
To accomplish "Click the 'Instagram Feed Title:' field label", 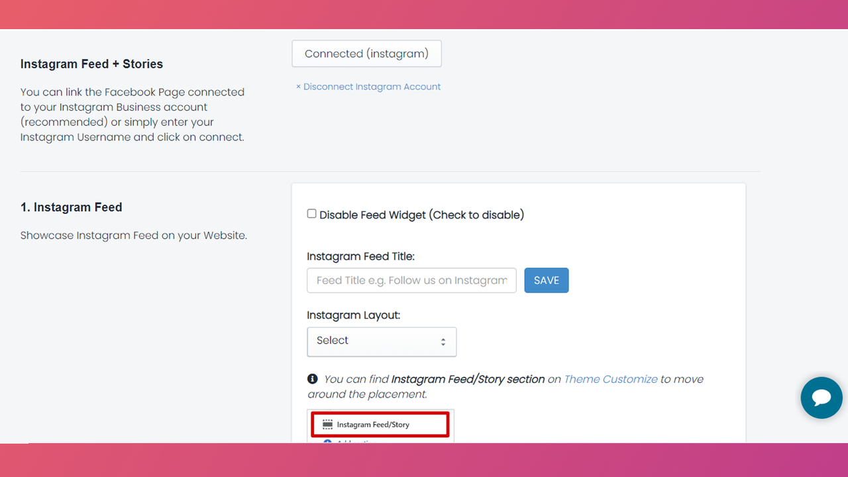I will point(361,256).
